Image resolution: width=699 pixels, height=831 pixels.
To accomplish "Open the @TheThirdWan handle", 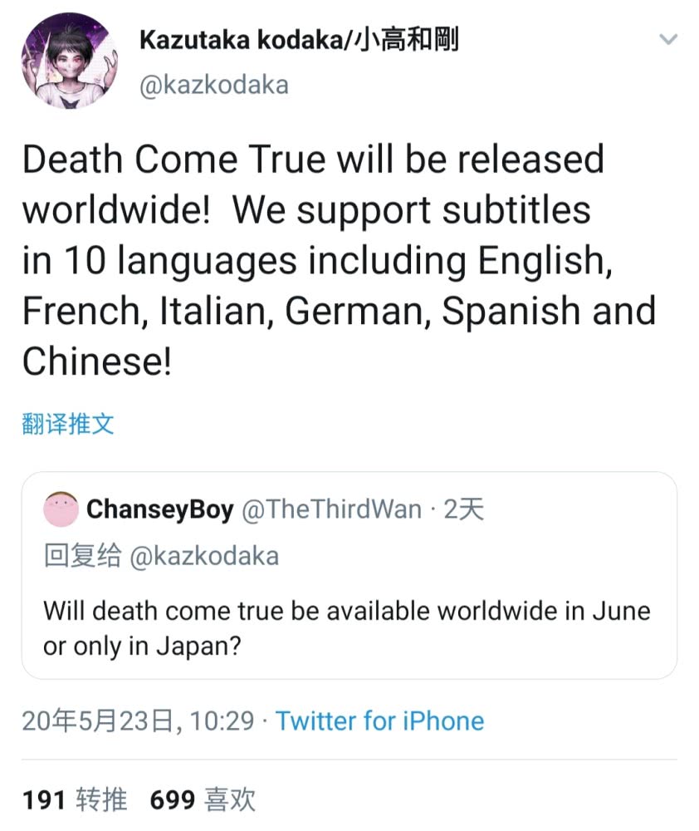I will (331, 509).
